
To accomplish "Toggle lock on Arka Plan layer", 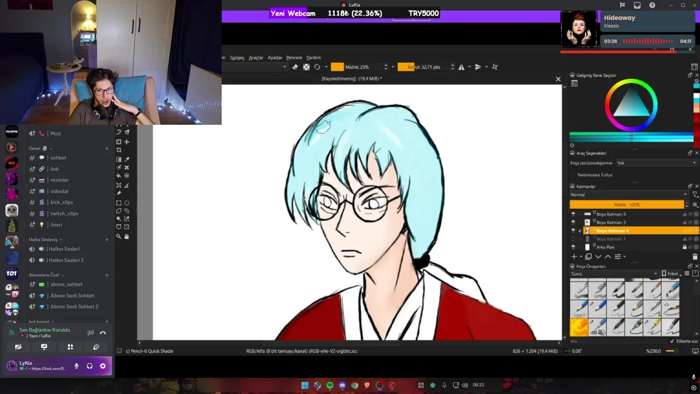I will pos(684,247).
